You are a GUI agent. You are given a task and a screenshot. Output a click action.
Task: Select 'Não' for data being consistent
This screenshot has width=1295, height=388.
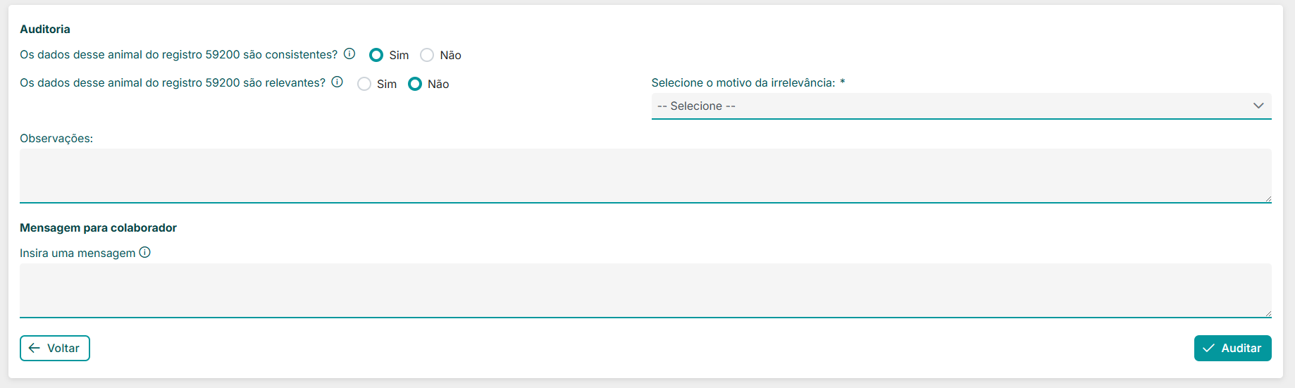tap(427, 55)
